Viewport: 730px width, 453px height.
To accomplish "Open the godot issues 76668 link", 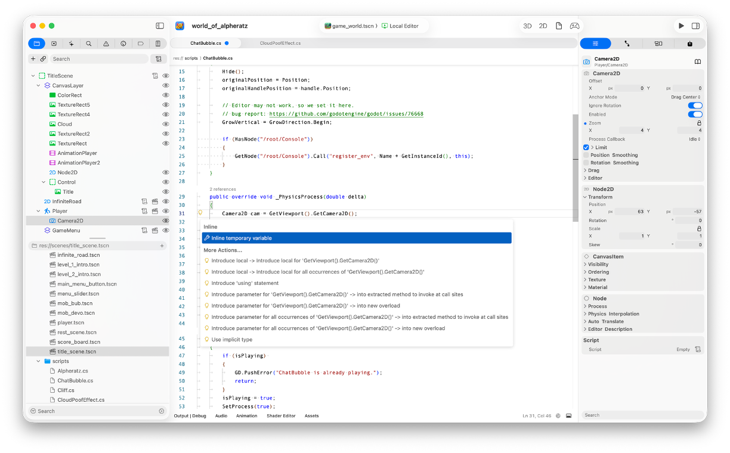I will (x=346, y=114).
